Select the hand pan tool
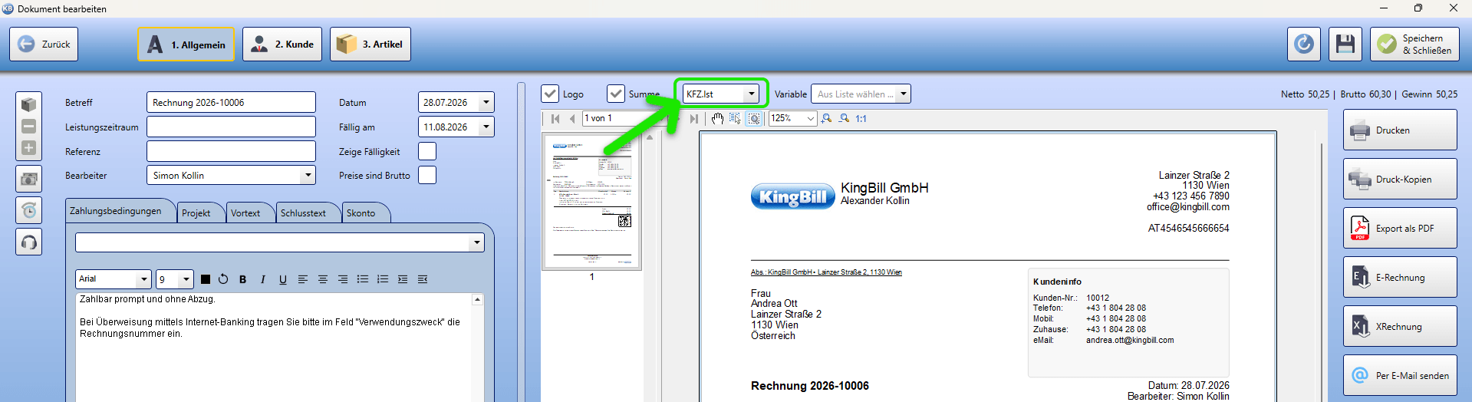This screenshot has width=1472, height=402. [717, 119]
